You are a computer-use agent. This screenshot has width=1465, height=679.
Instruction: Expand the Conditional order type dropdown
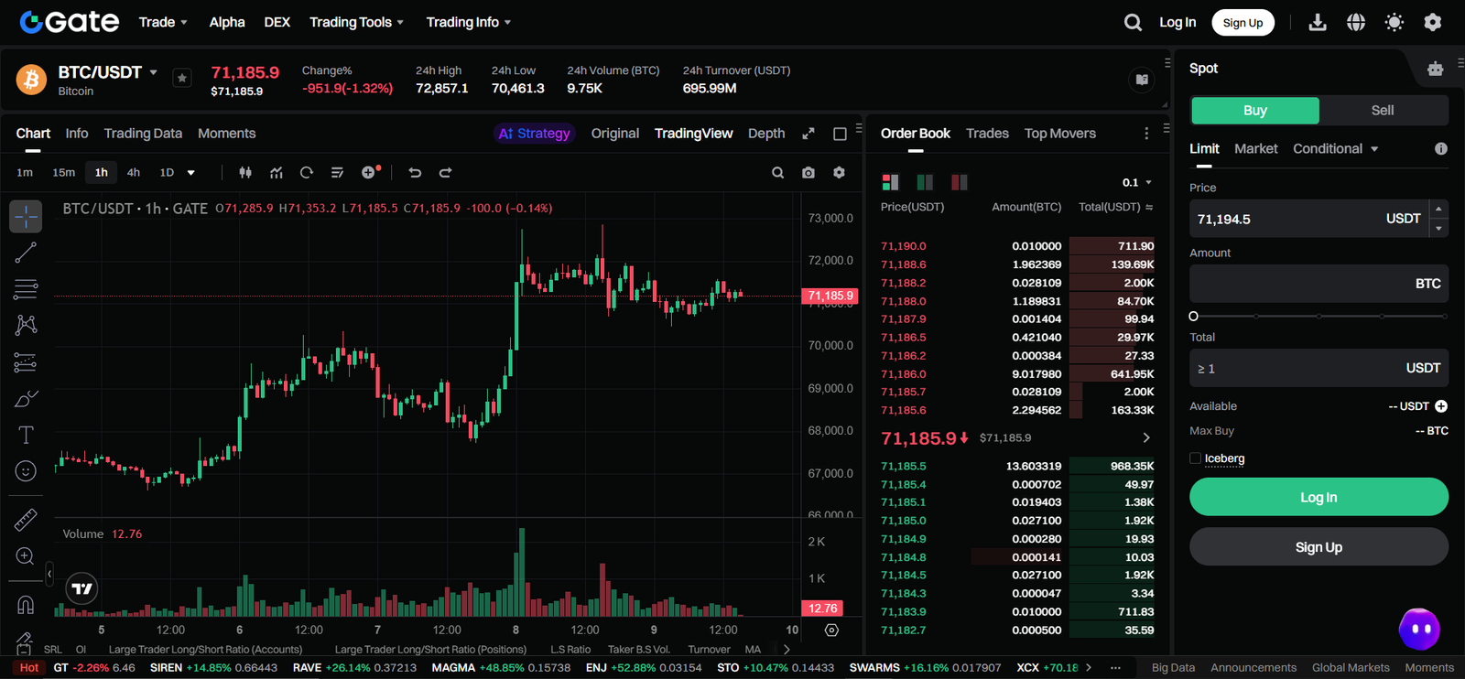click(x=1336, y=148)
